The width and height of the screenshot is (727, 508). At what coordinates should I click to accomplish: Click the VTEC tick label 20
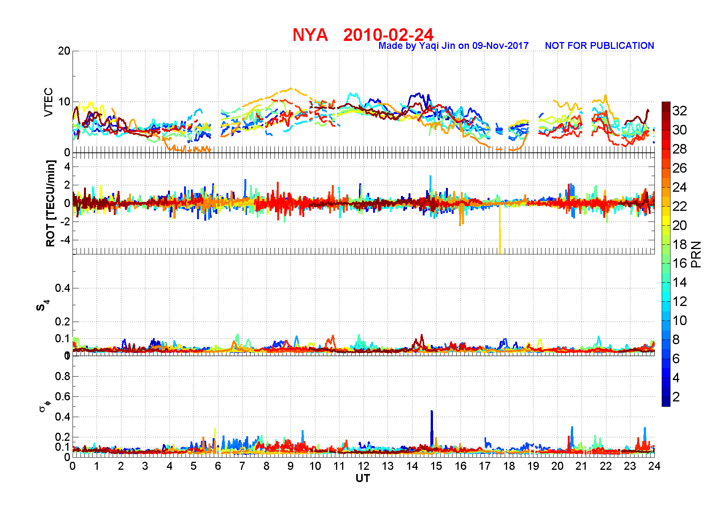point(64,51)
